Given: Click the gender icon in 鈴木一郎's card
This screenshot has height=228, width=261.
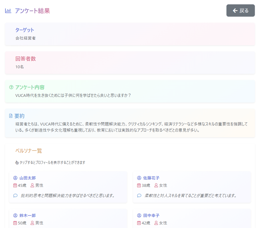Looking at the screenshot, I should tap(32, 223).
